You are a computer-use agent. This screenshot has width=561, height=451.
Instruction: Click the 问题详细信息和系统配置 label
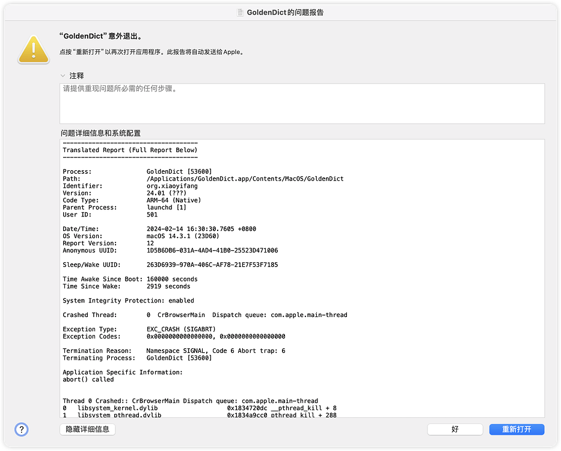click(x=100, y=133)
